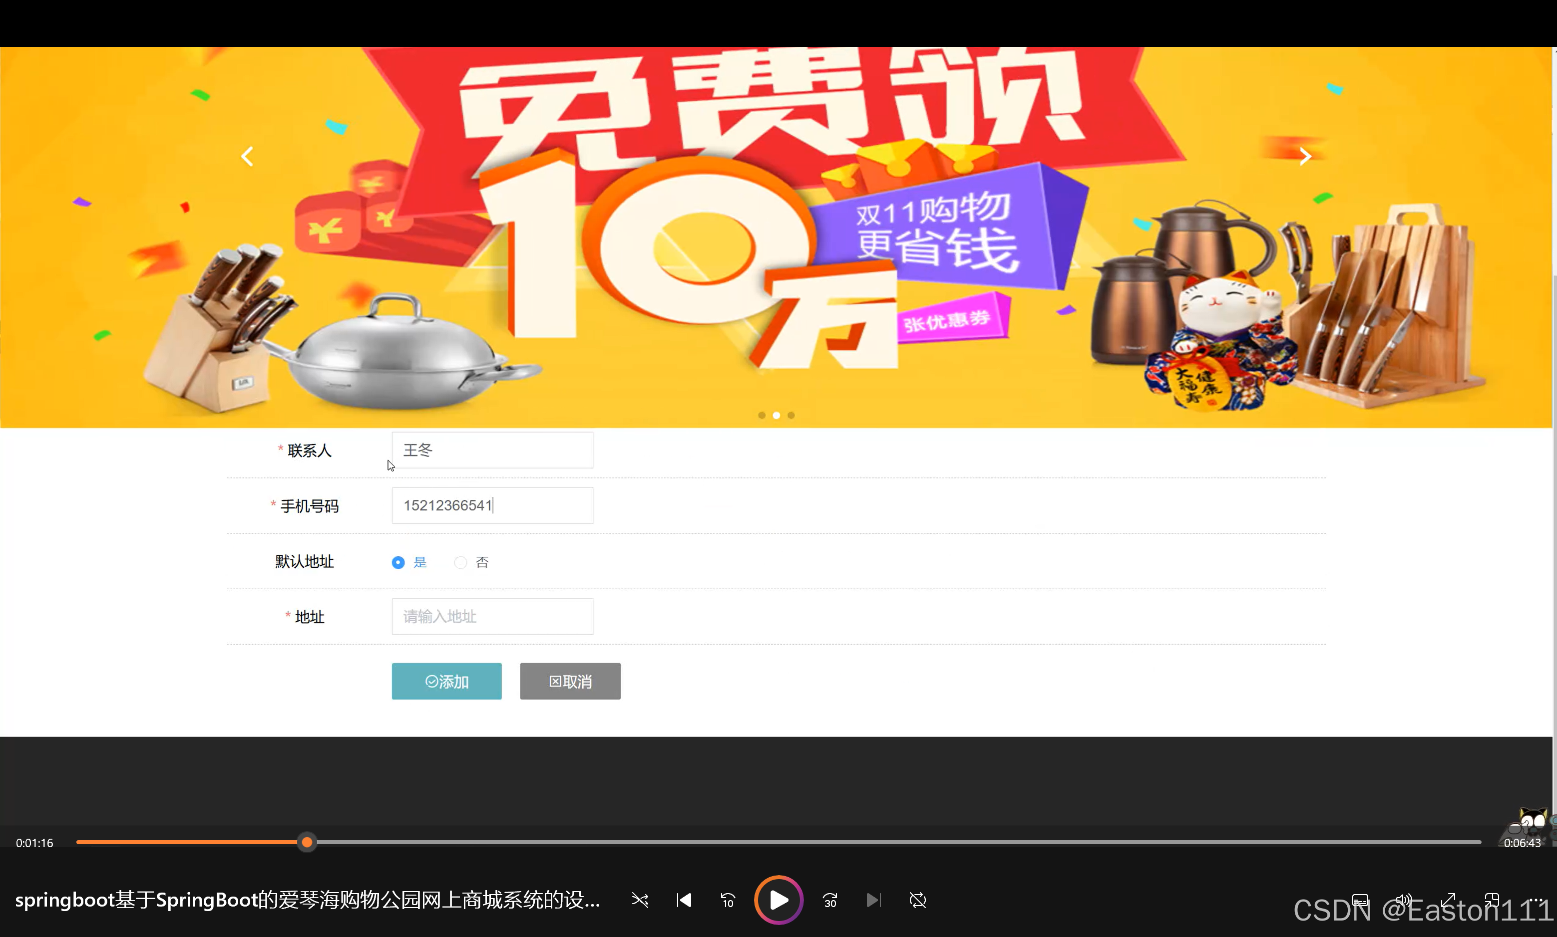Toggle repeat mode icon

(917, 900)
